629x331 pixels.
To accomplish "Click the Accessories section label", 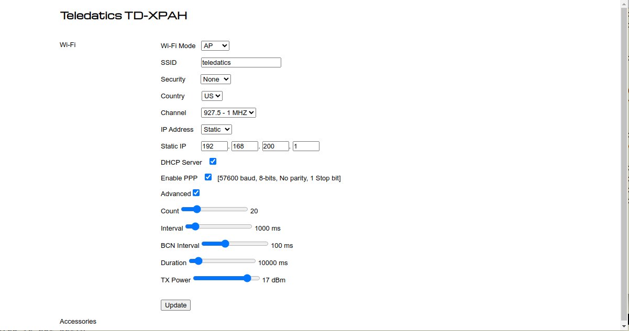I will point(78,321).
